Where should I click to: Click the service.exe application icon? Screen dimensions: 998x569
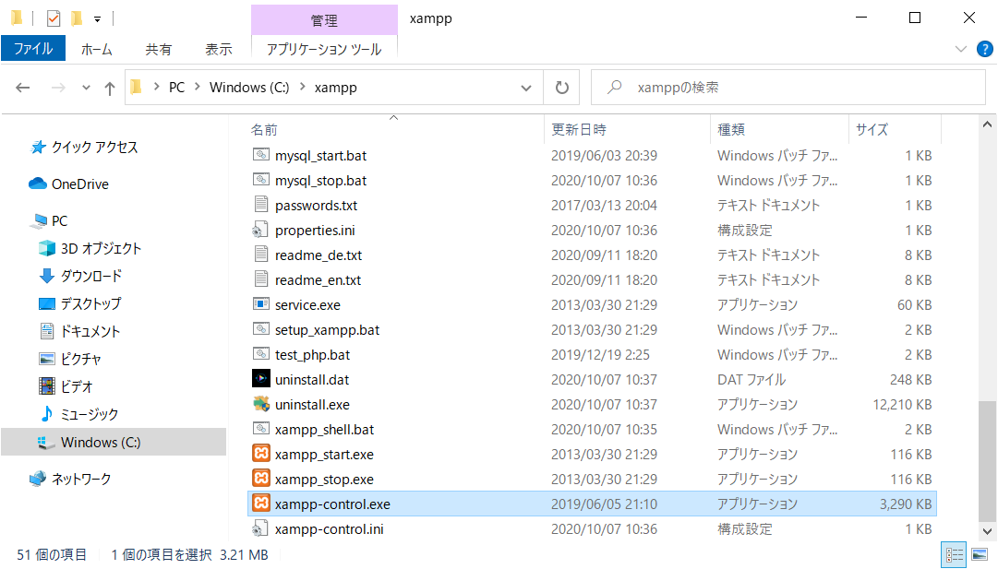click(x=261, y=304)
